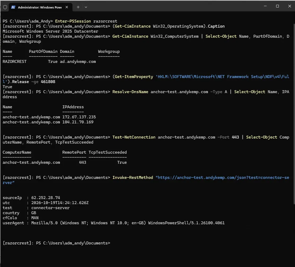Click the IP address 172.67.137.235
Viewport: 295px width, 267px height.
pyautogui.click(x=79, y=117)
